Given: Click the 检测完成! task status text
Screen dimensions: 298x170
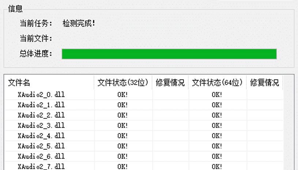Looking at the screenshot, I should click(x=79, y=24).
